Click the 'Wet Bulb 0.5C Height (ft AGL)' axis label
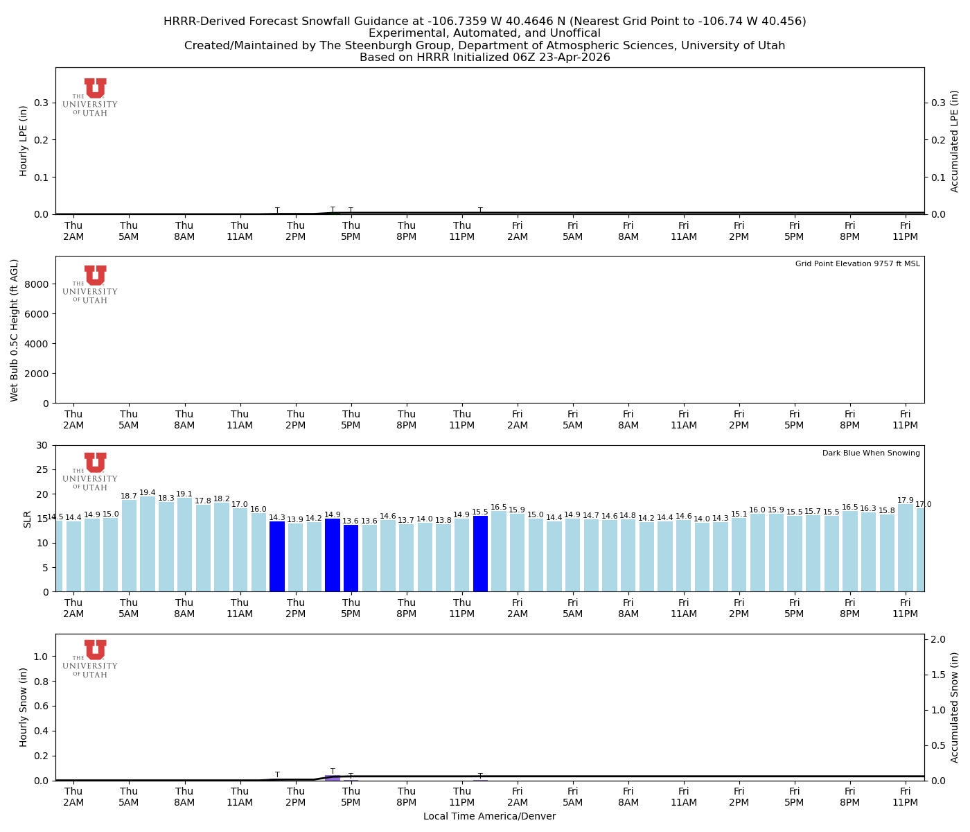 15,330
